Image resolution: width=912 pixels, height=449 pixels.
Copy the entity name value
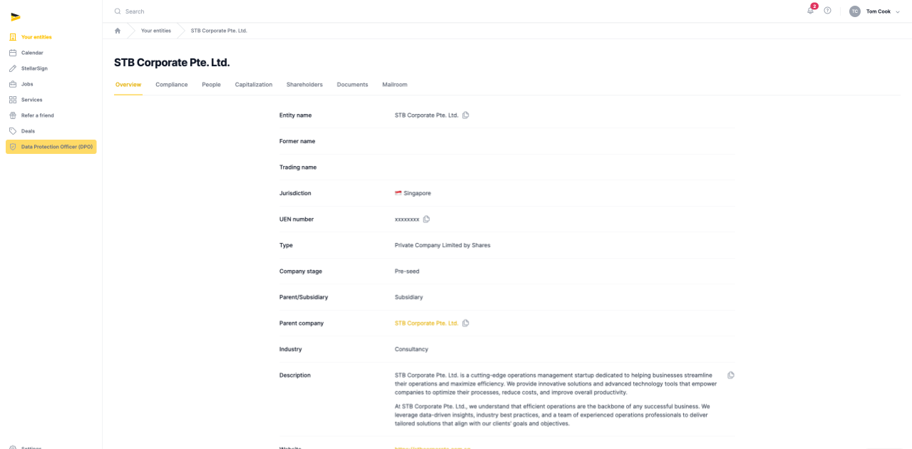pyautogui.click(x=466, y=115)
